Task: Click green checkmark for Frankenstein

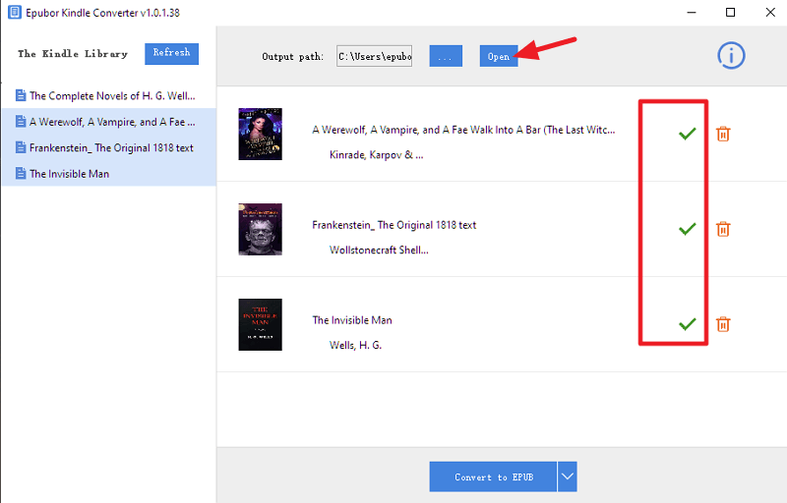Action: (x=687, y=229)
